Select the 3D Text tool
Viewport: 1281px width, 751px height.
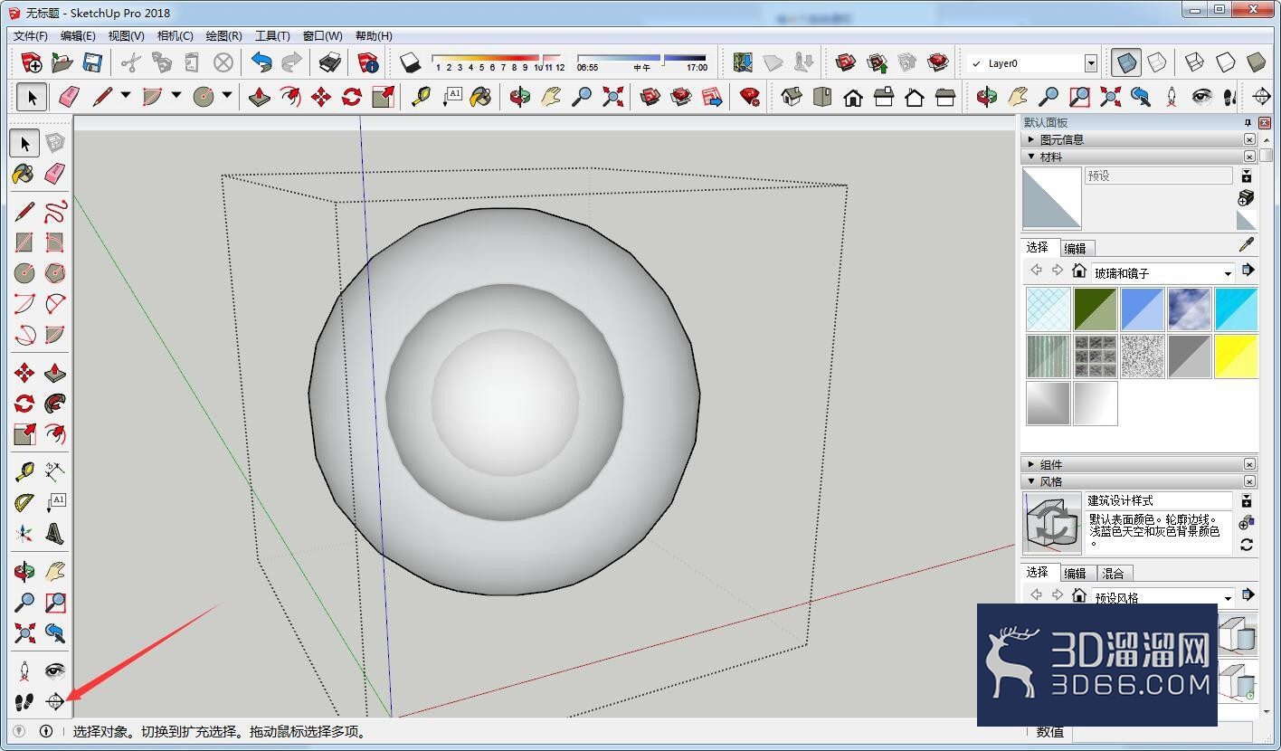pyautogui.click(x=55, y=533)
